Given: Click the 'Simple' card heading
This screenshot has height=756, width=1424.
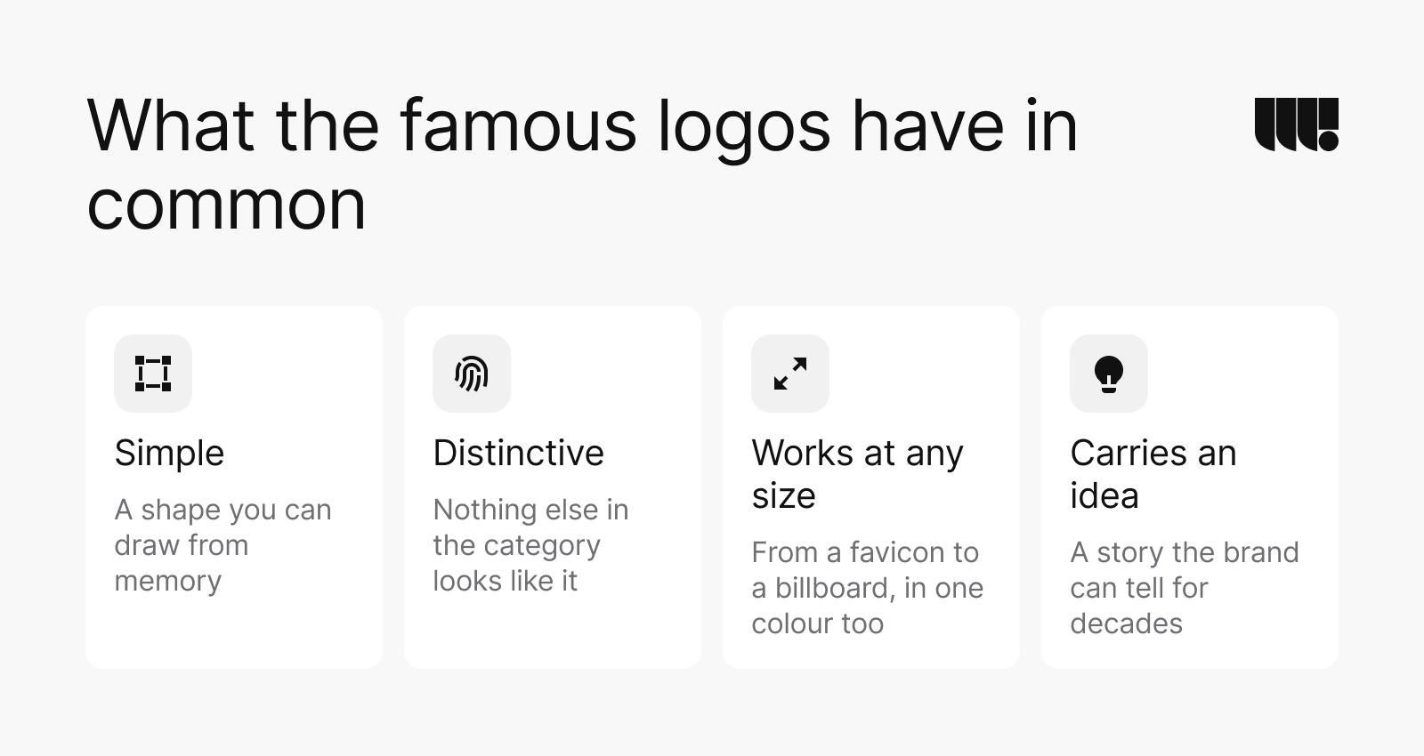Looking at the screenshot, I should click(x=169, y=454).
